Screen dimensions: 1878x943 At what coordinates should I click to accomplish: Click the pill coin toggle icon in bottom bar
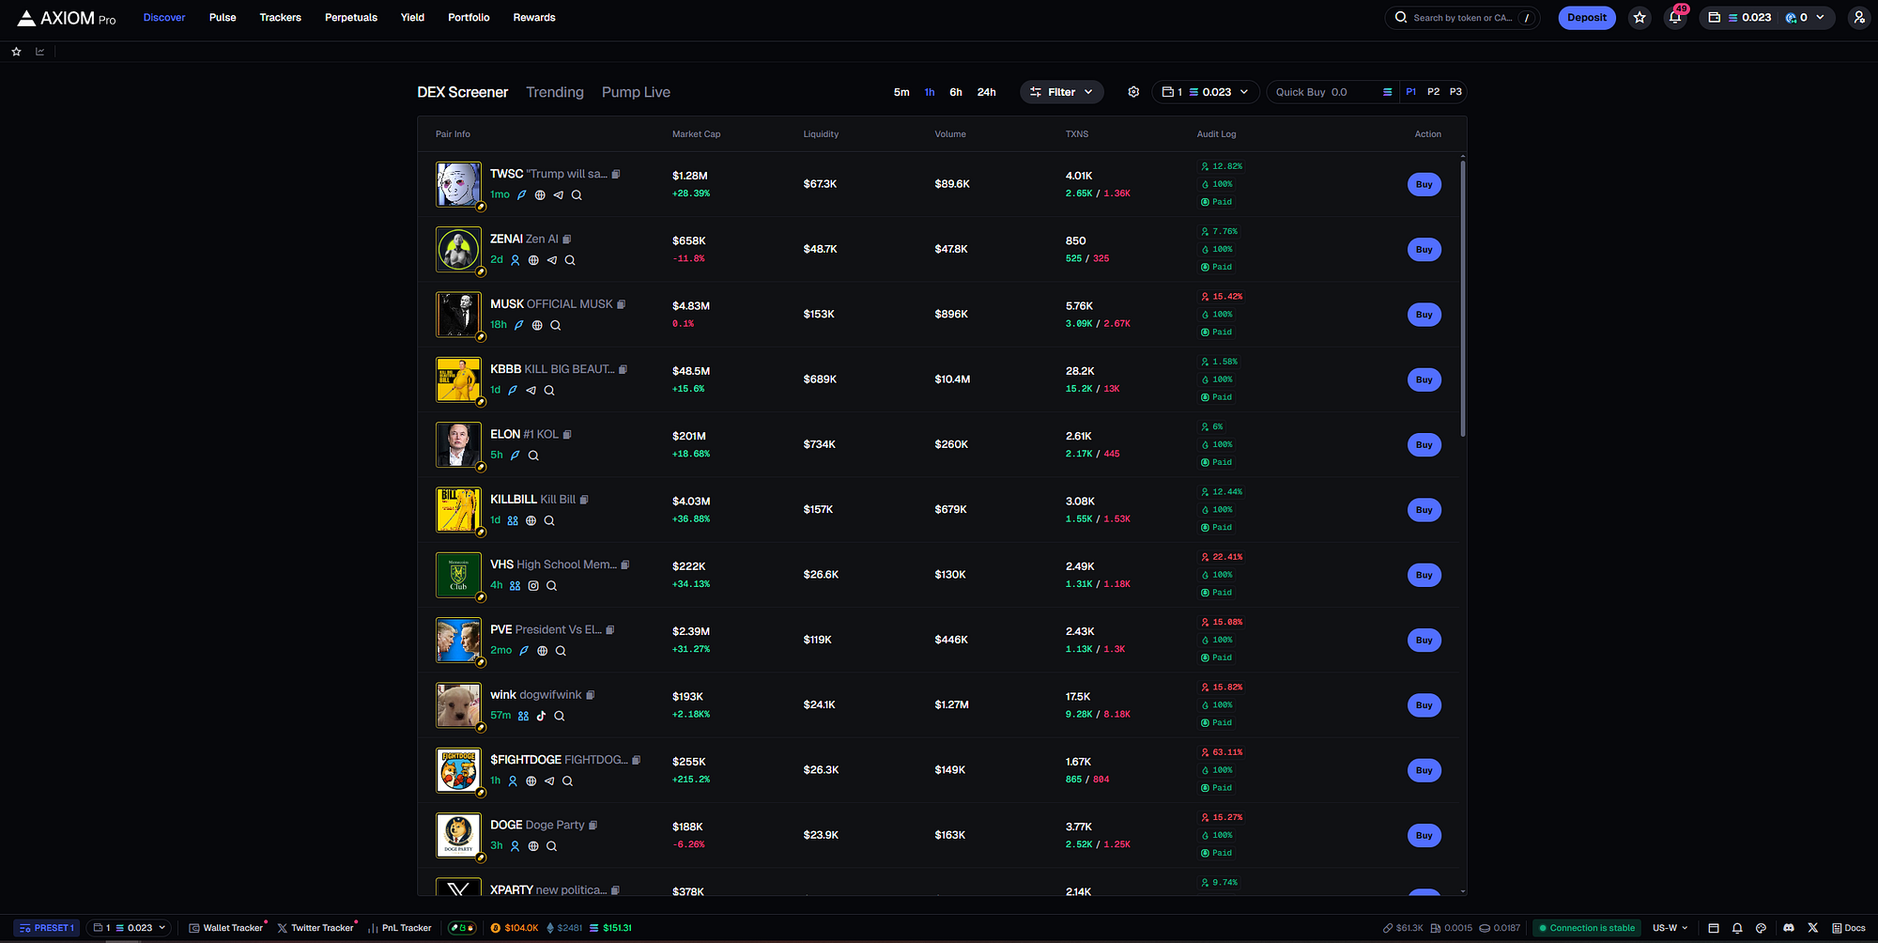pyautogui.click(x=462, y=928)
